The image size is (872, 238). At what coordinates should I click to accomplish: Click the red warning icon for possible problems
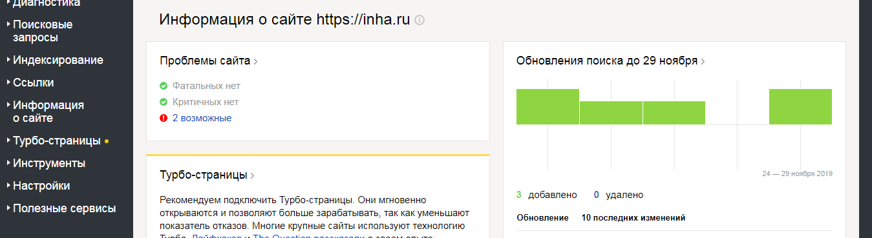[x=164, y=118]
